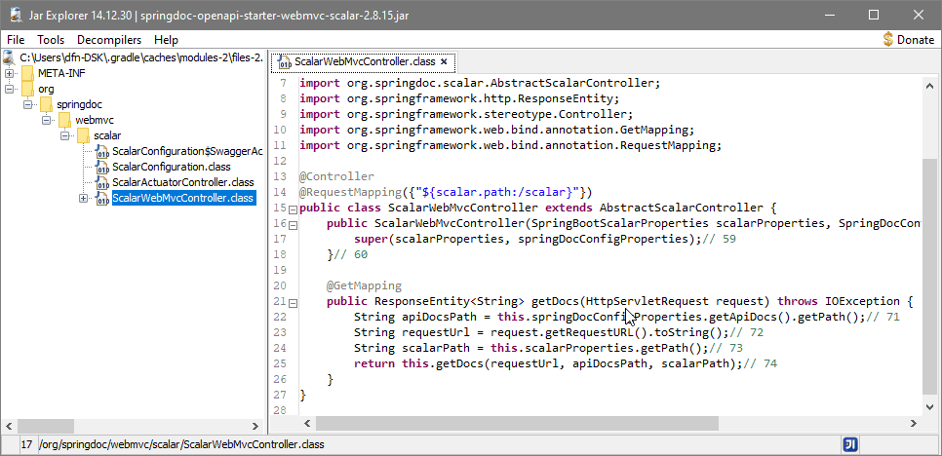Click the code editor horizontal scrollbar thumb
The width and height of the screenshot is (942, 456).
click(x=517, y=423)
